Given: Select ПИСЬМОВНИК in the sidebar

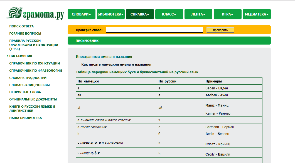Looking at the screenshot, I should [x=21, y=56].
